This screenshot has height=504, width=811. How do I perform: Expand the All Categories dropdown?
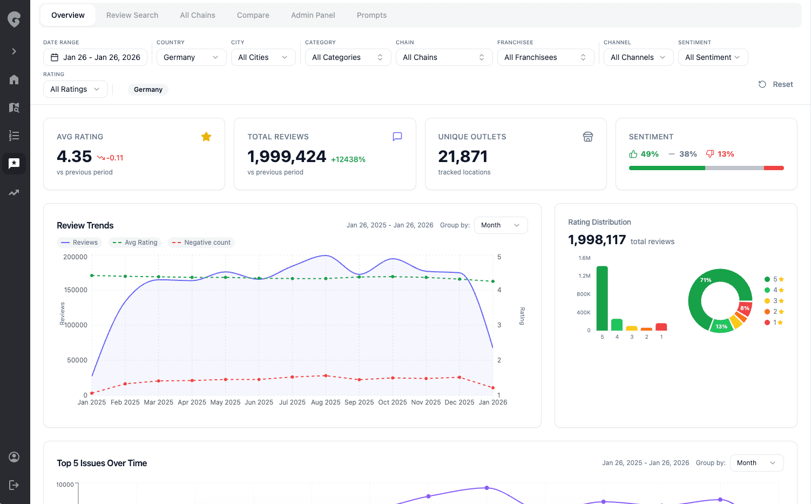[x=348, y=57]
